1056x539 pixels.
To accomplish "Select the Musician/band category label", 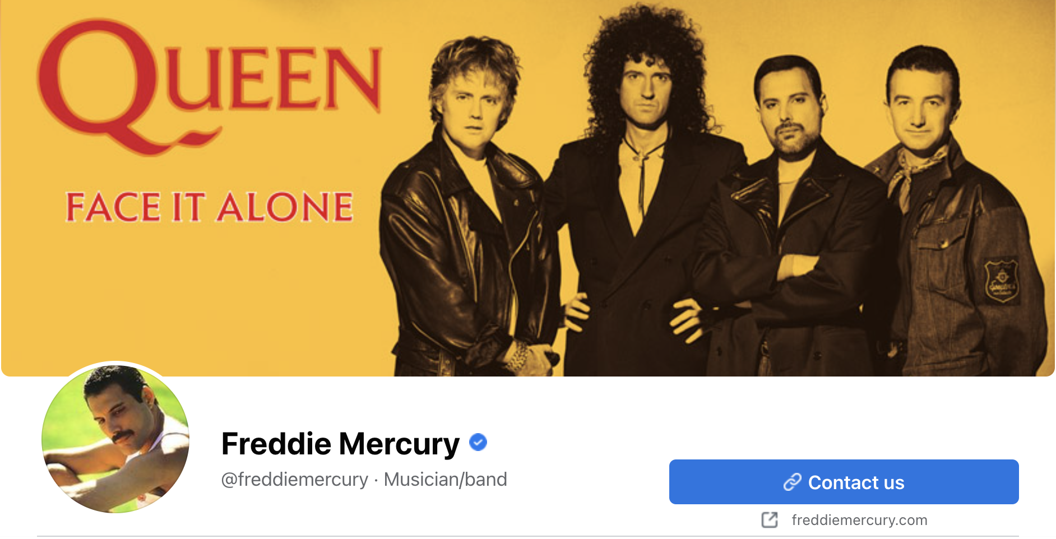I will [445, 480].
